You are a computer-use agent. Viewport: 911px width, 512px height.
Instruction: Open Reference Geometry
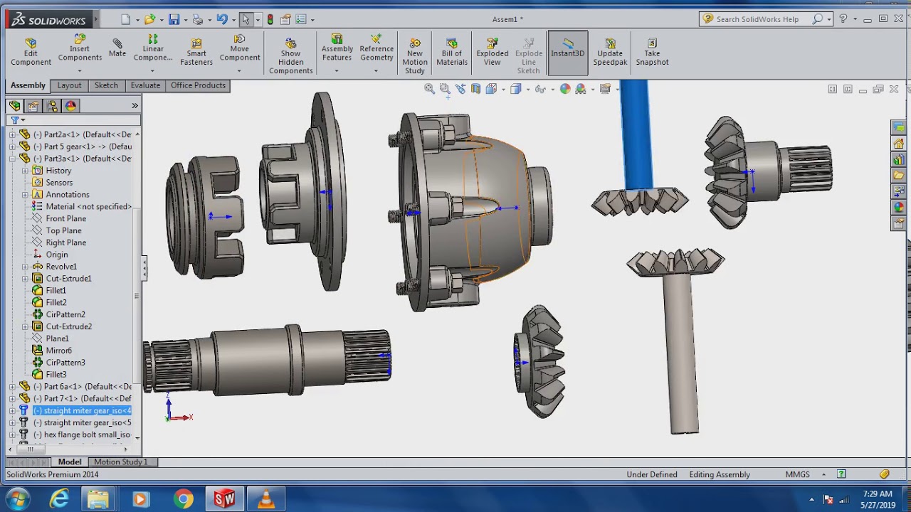(x=376, y=48)
